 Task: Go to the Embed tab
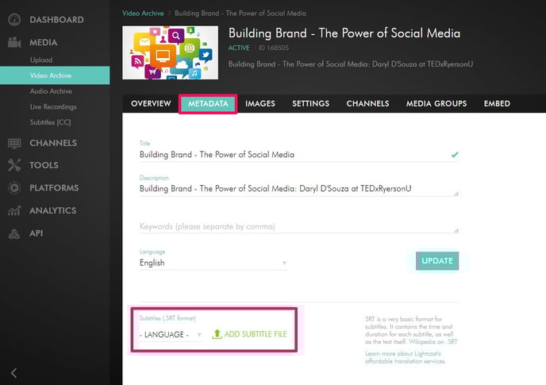(496, 104)
